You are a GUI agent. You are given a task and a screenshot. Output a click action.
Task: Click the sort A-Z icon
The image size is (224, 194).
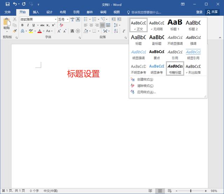pyautogui.click(x=116, y=31)
